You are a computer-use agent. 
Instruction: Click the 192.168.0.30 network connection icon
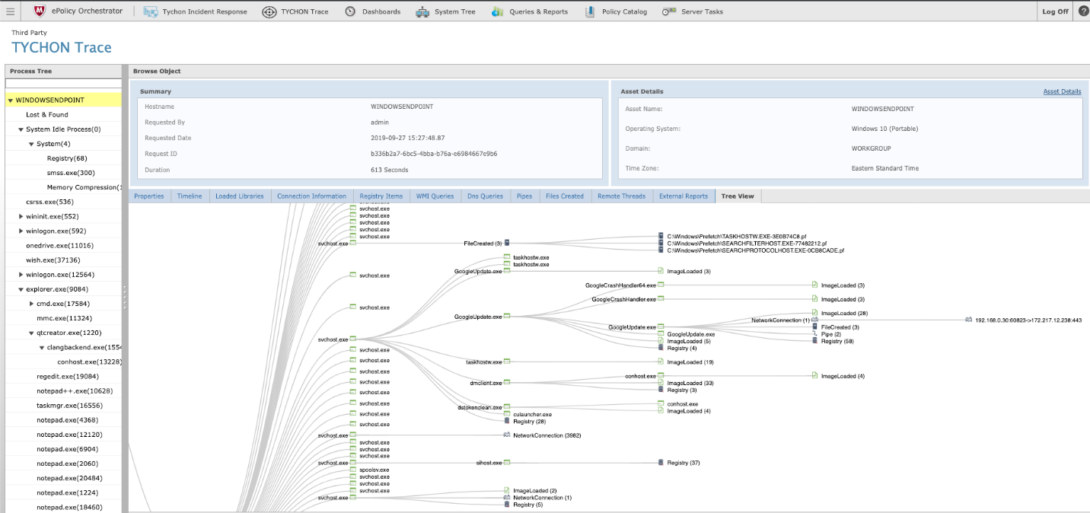pyautogui.click(x=968, y=320)
